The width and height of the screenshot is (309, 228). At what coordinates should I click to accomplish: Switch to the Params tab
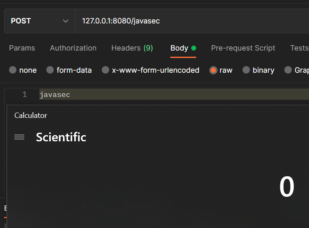(x=22, y=48)
